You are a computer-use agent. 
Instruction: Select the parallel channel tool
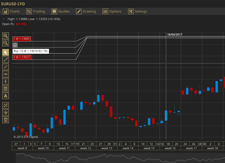tap(6, 113)
